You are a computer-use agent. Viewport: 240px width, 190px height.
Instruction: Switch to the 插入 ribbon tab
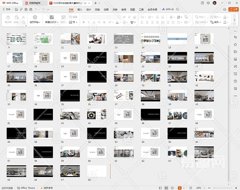[x=80, y=9]
